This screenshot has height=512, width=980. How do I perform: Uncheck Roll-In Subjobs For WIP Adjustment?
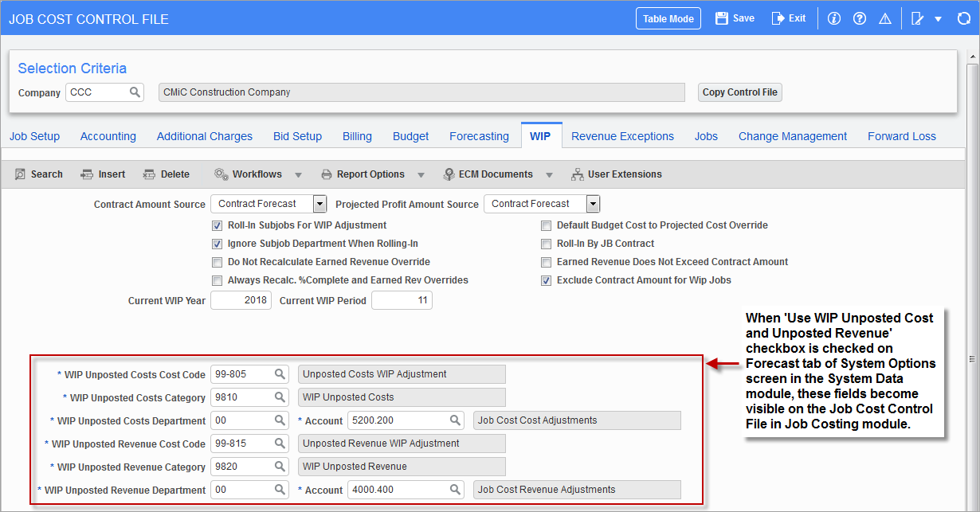point(217,225)
